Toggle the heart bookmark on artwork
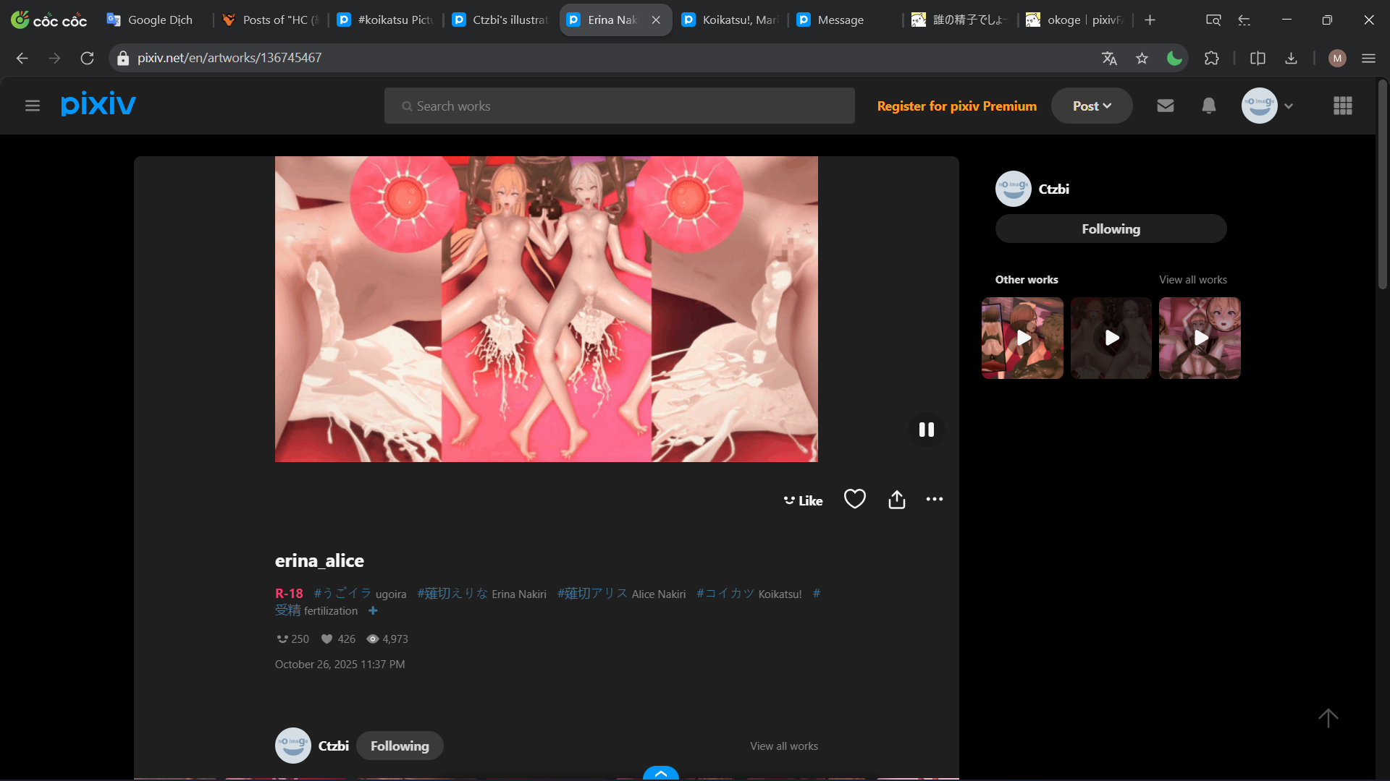The width and height of the screenshot is (1390, 781). [855, 499]
